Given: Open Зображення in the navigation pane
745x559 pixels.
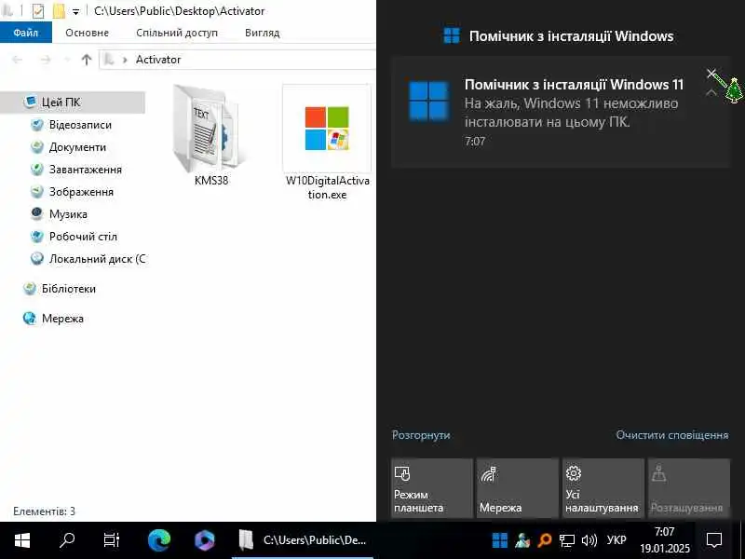Looking at the screenshot, I should pyautogui.click(x=81, y=192).
